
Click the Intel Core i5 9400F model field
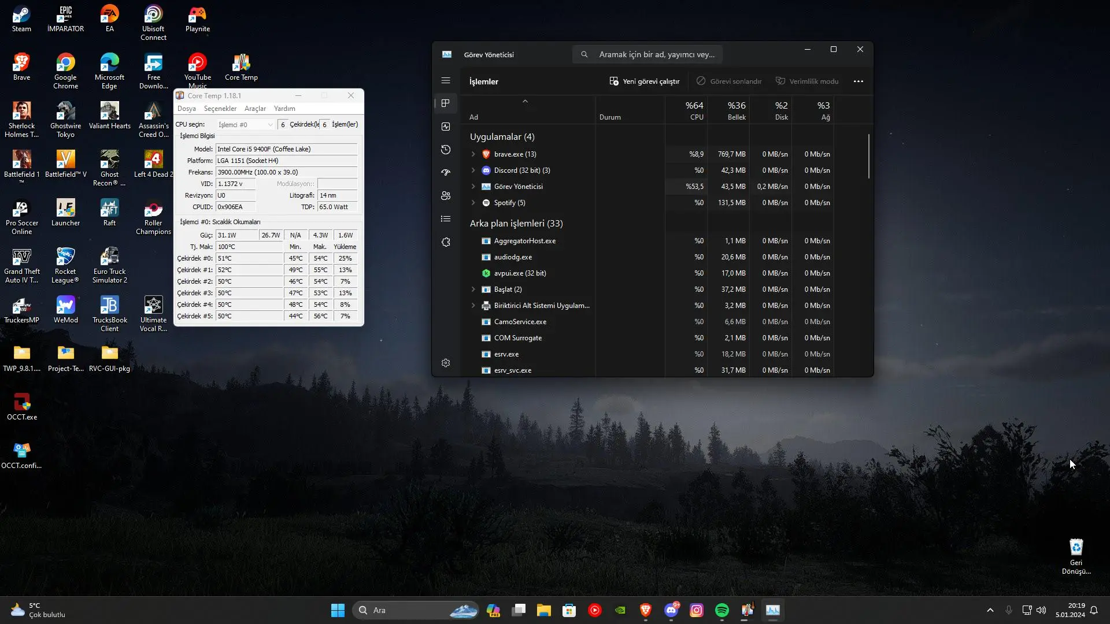pos(286,149)
